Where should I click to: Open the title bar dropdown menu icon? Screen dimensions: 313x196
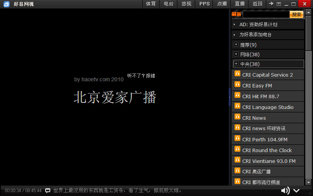(x=279, y=4)
